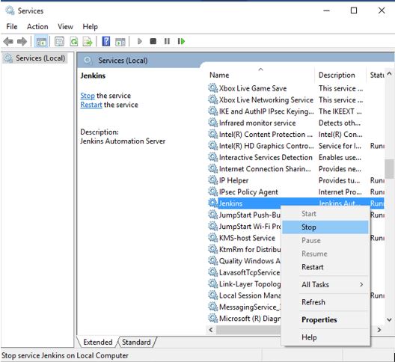398x362 pixels.
Task: Select Internet Connection Sharing row
Action: click(x=296, y=169)
